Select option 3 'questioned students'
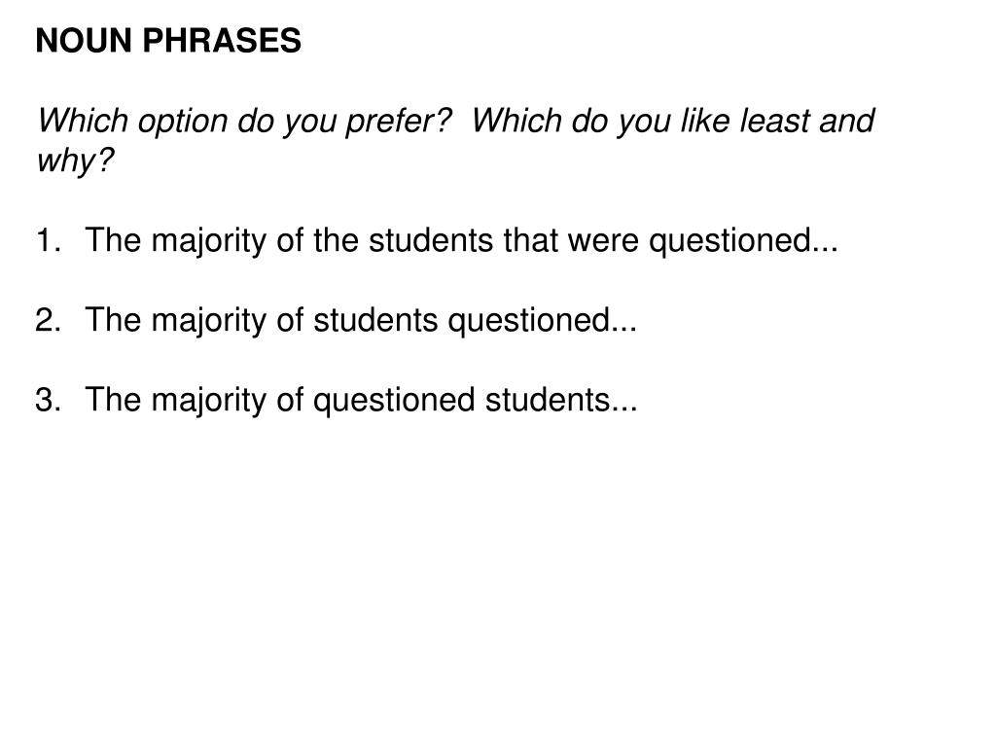996x747 pixels. click(475, 401)
